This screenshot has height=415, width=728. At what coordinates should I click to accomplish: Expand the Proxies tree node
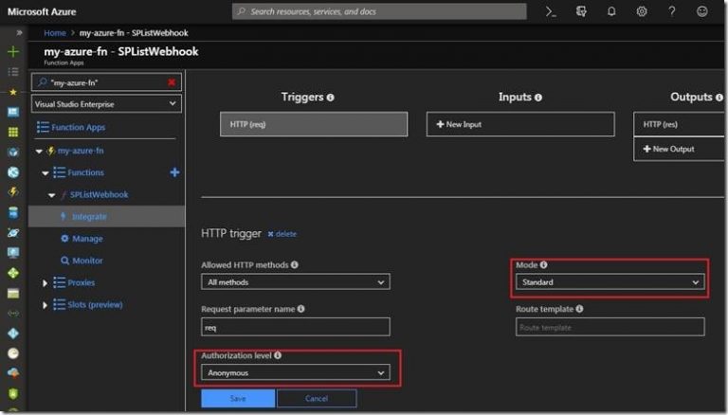pyautogui.click(x=45, y=282)
